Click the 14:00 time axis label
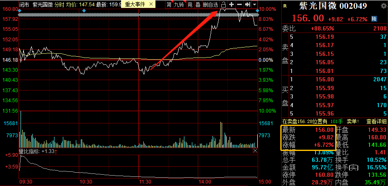Viewport: 388px width, 186px height. (205, 182)
